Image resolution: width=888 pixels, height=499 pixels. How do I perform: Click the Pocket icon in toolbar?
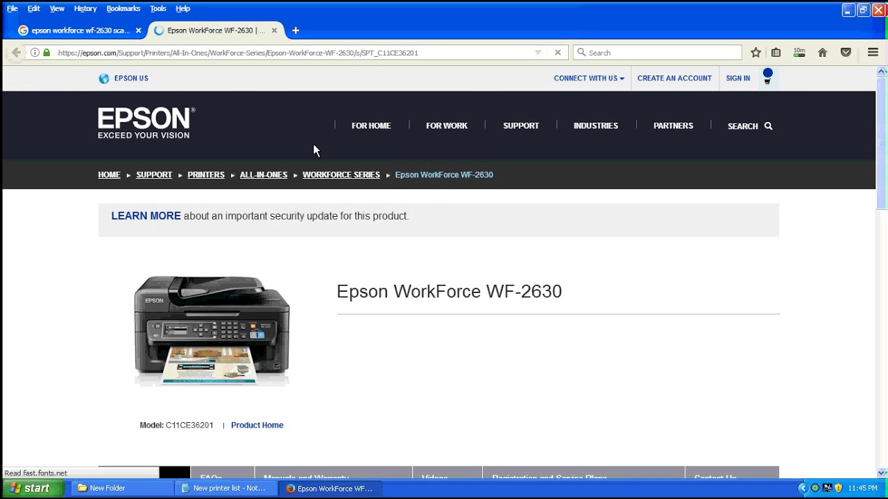pos(846,53)
